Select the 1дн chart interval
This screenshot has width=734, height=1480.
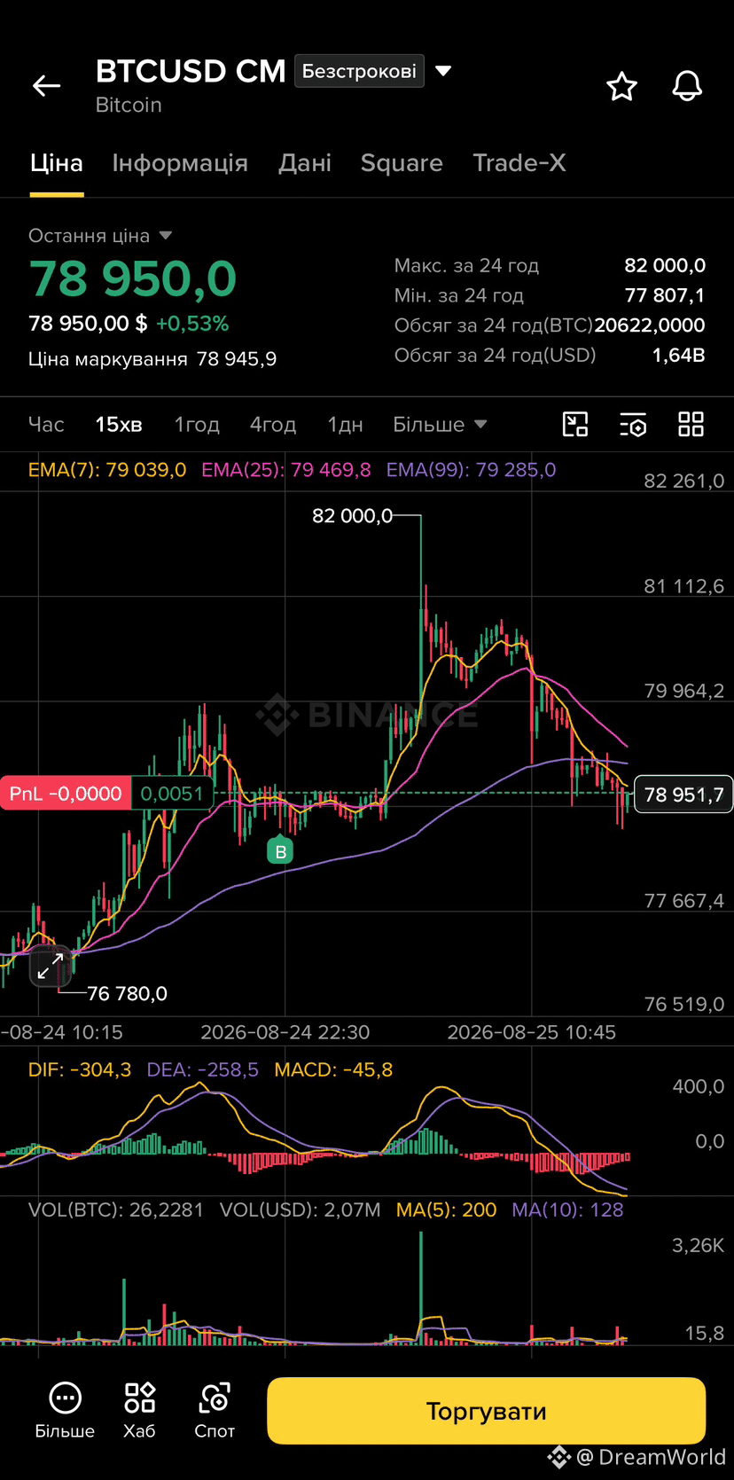click(346, 425)
